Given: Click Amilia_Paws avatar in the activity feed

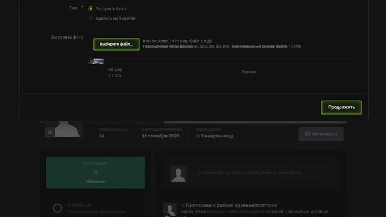Looking at the screenshot, I should point(170,209).
